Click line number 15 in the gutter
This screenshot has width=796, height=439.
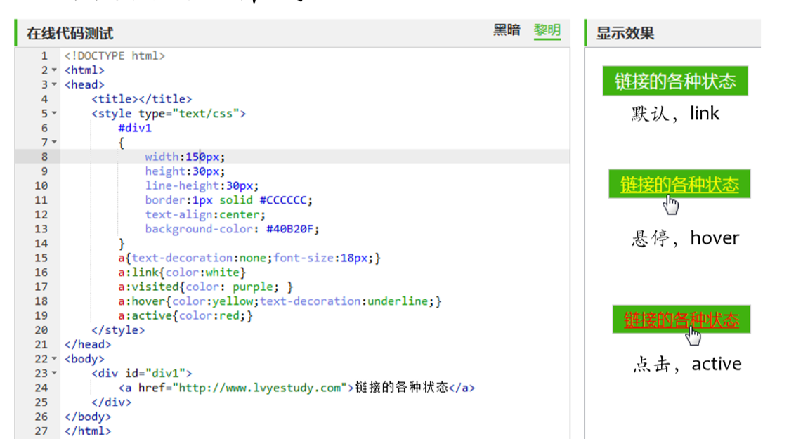tap(41, 258)
